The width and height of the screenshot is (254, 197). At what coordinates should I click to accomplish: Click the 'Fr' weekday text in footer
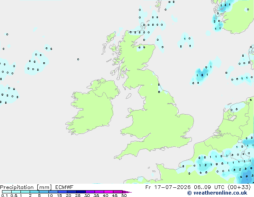tap(148, 187)
